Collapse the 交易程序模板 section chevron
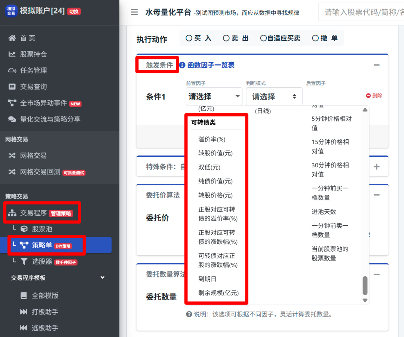This screenshot has height=337, width=404. point(102,277)
